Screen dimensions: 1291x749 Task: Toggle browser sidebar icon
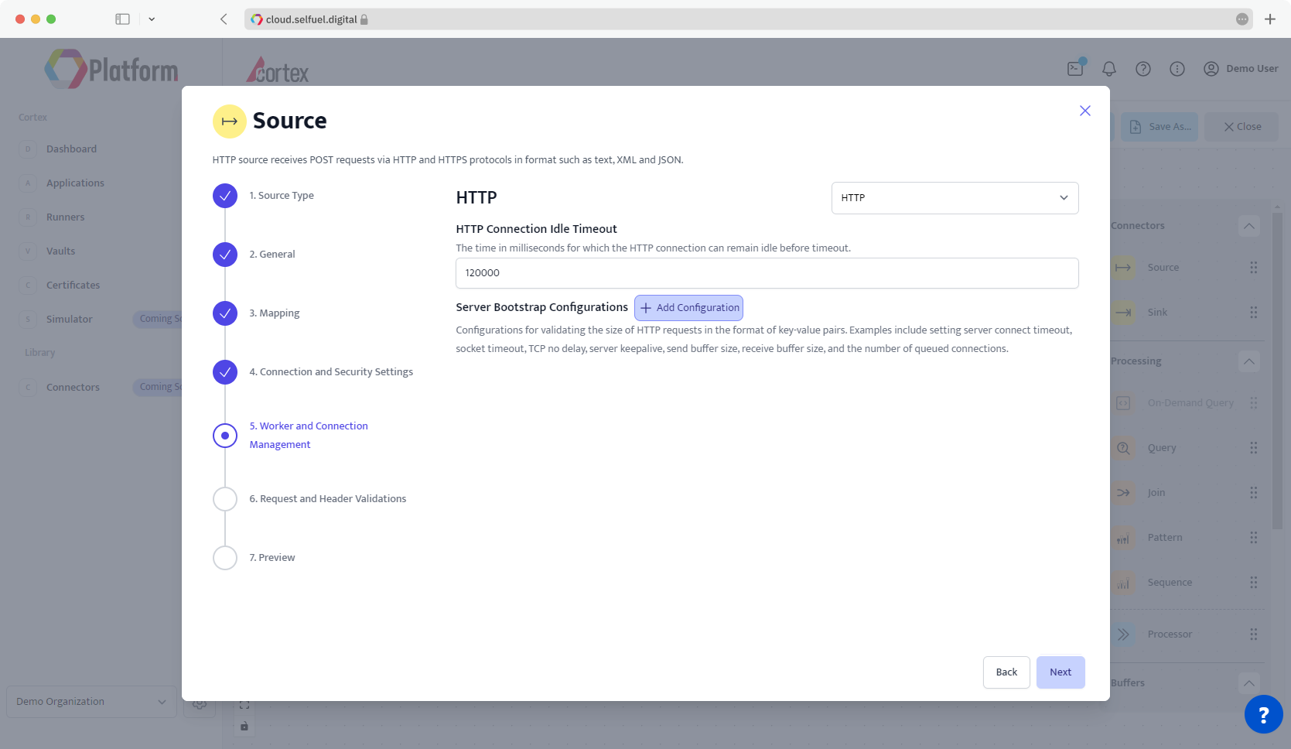tap(122, 19)
